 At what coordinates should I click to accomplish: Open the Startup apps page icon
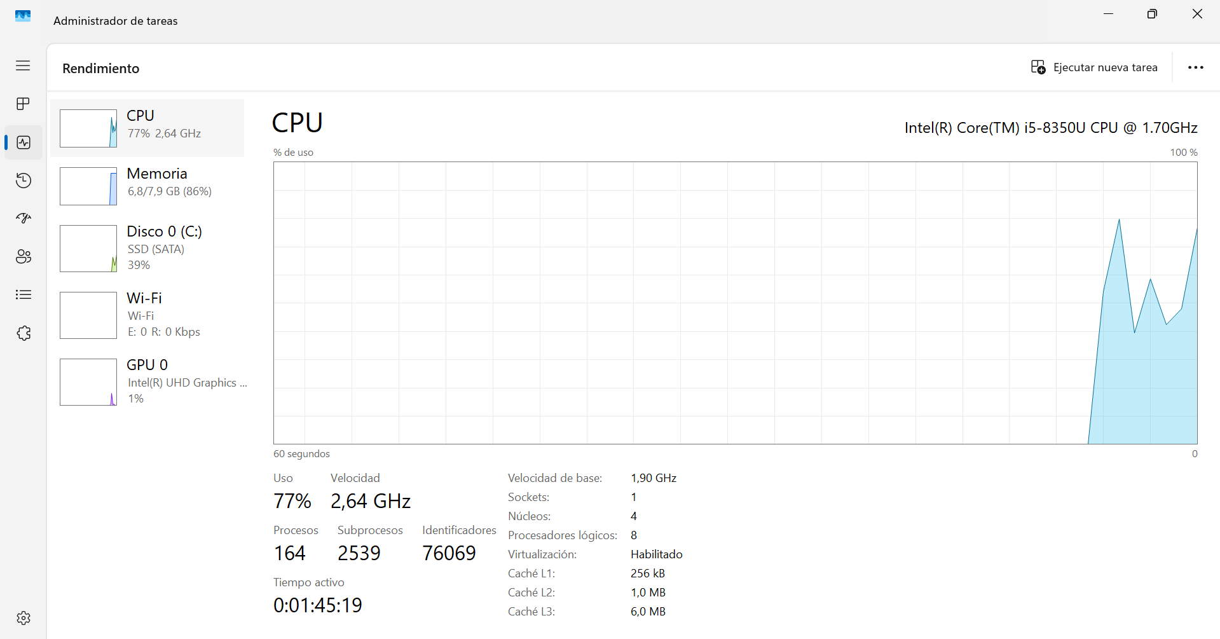pos(24,219)
